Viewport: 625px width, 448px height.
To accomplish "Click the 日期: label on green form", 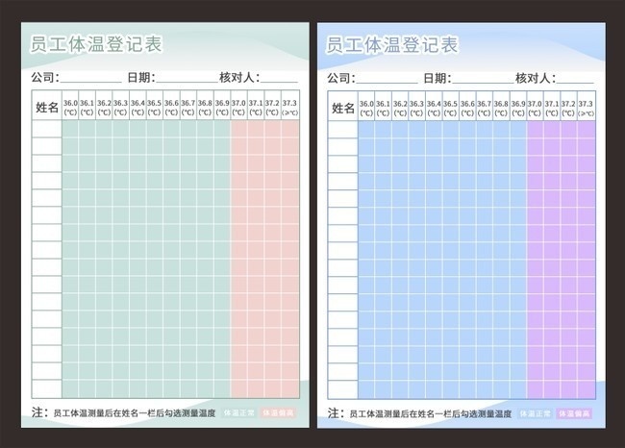I will 141,77.
